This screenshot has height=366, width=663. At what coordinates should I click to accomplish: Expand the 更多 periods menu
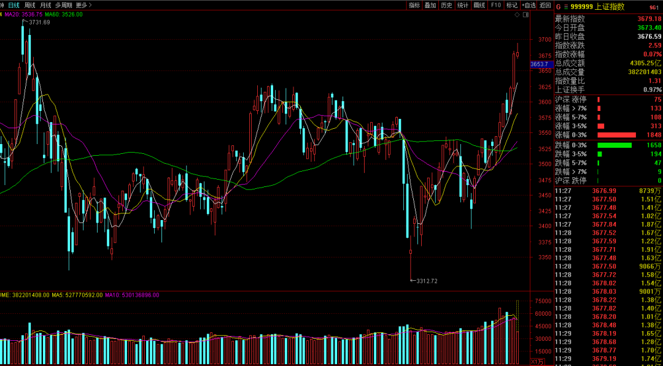click(83, 5)
